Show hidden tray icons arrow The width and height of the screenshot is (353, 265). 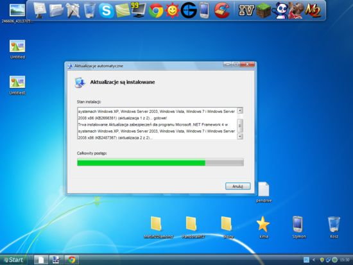314,260
